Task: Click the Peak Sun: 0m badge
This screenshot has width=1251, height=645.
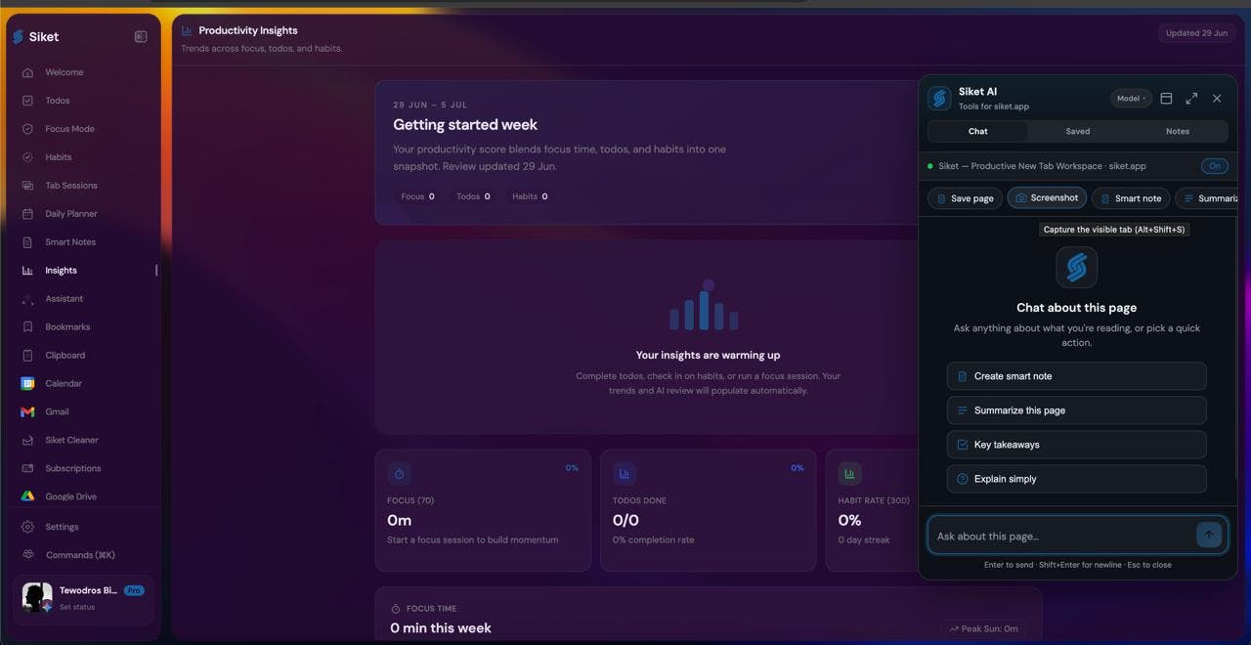Action: (985, 629)
